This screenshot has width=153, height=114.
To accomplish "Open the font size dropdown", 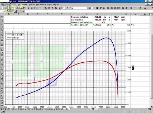I will coord(93,8).
